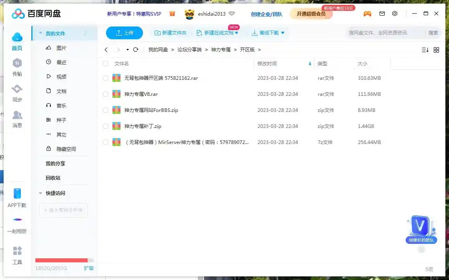Click the 搜索 search button

(433, 33)
